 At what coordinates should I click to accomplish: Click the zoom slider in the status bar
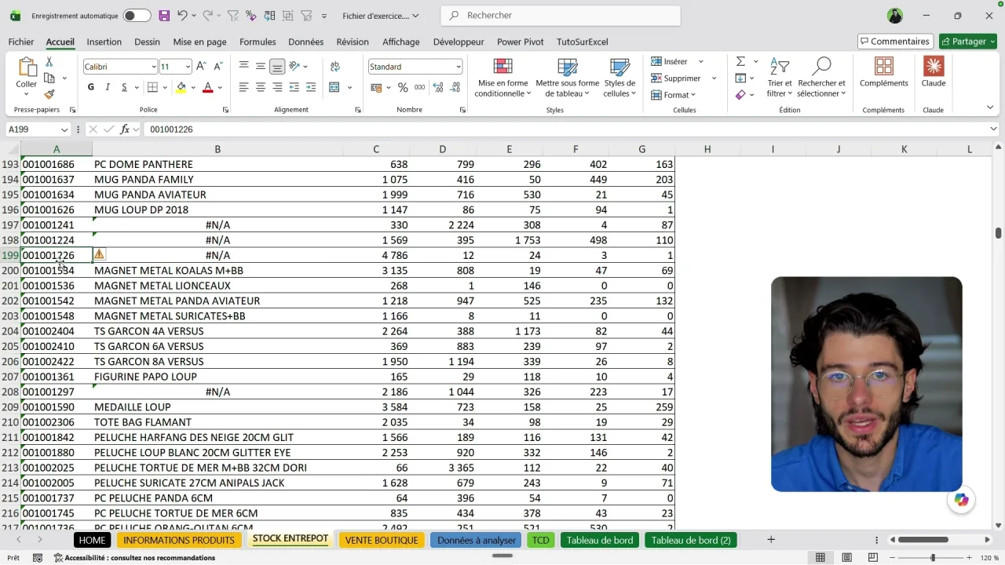tap(933, 558)
